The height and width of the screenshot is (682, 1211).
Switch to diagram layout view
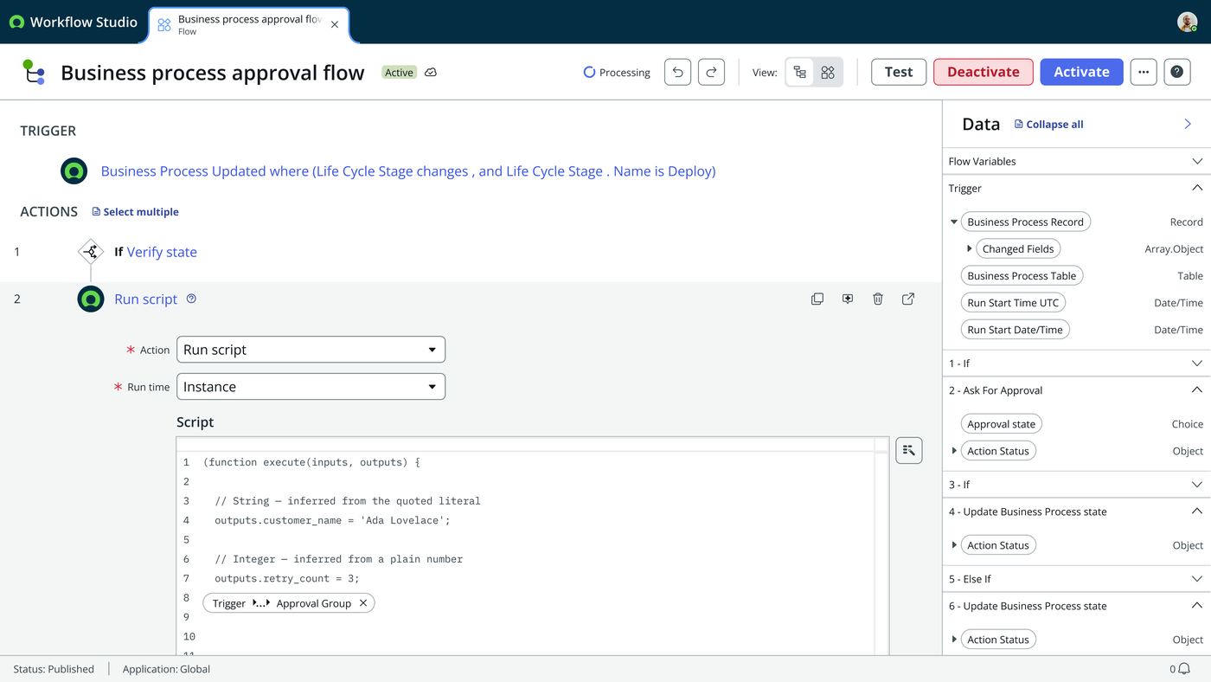pyautogui.click(x=828, y=73)
